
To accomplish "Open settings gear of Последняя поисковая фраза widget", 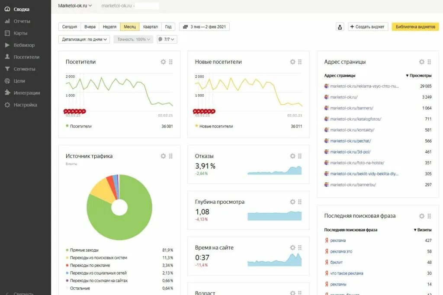I will 422,216.
